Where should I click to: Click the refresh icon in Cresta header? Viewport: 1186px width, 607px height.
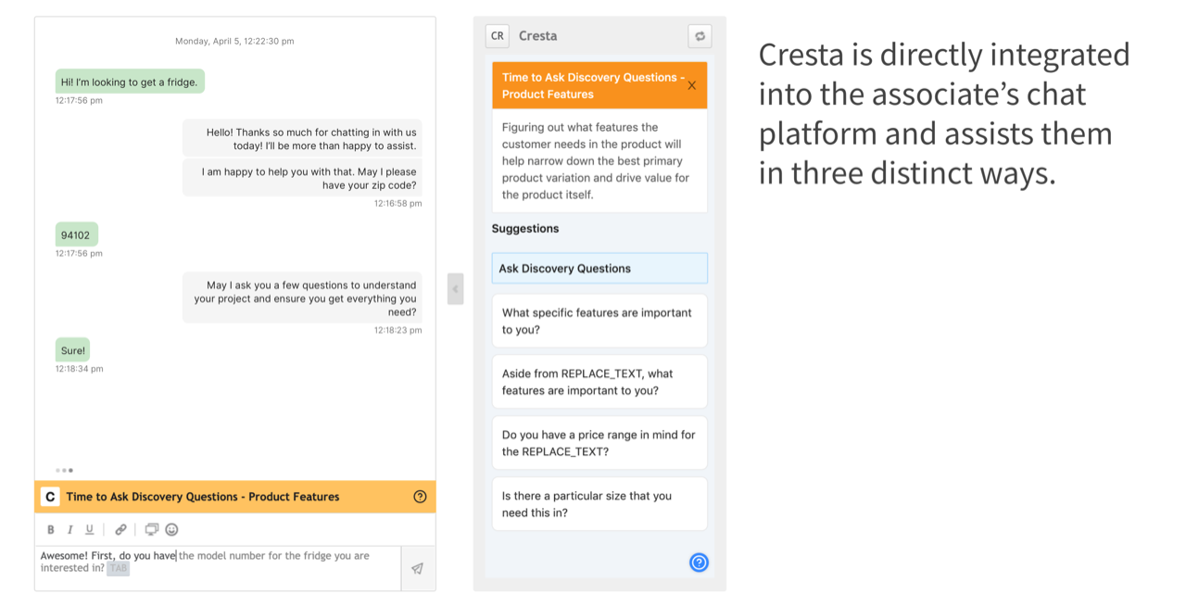(700, 36)
